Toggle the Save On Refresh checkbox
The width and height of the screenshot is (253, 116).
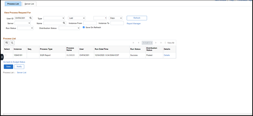point(84,27)
